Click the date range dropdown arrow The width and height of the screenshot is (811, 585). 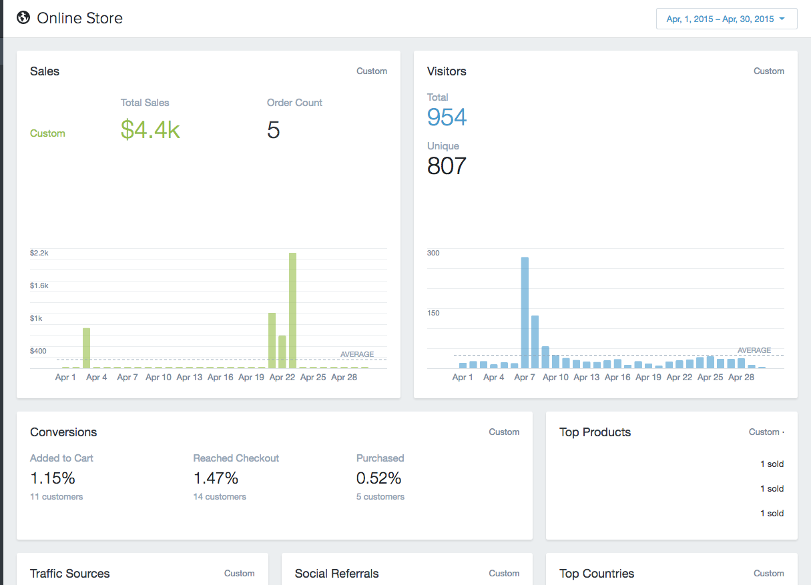point(782,19)
